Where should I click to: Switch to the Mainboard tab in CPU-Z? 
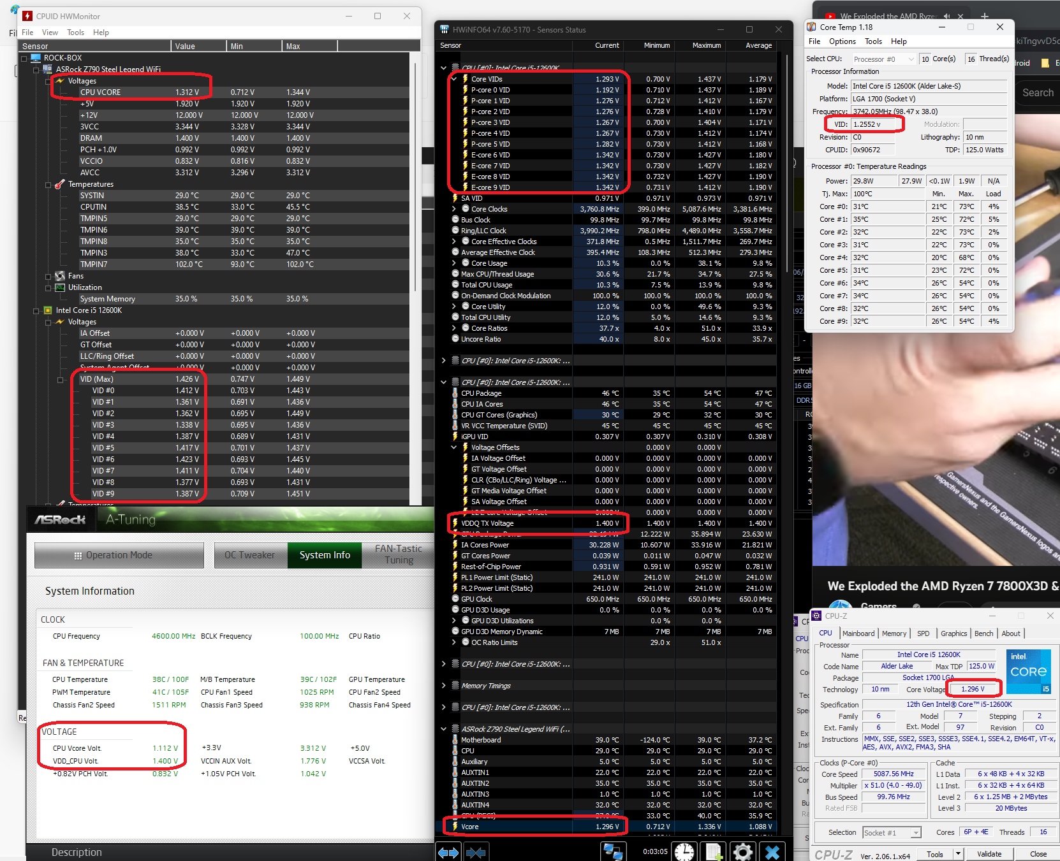858,633
